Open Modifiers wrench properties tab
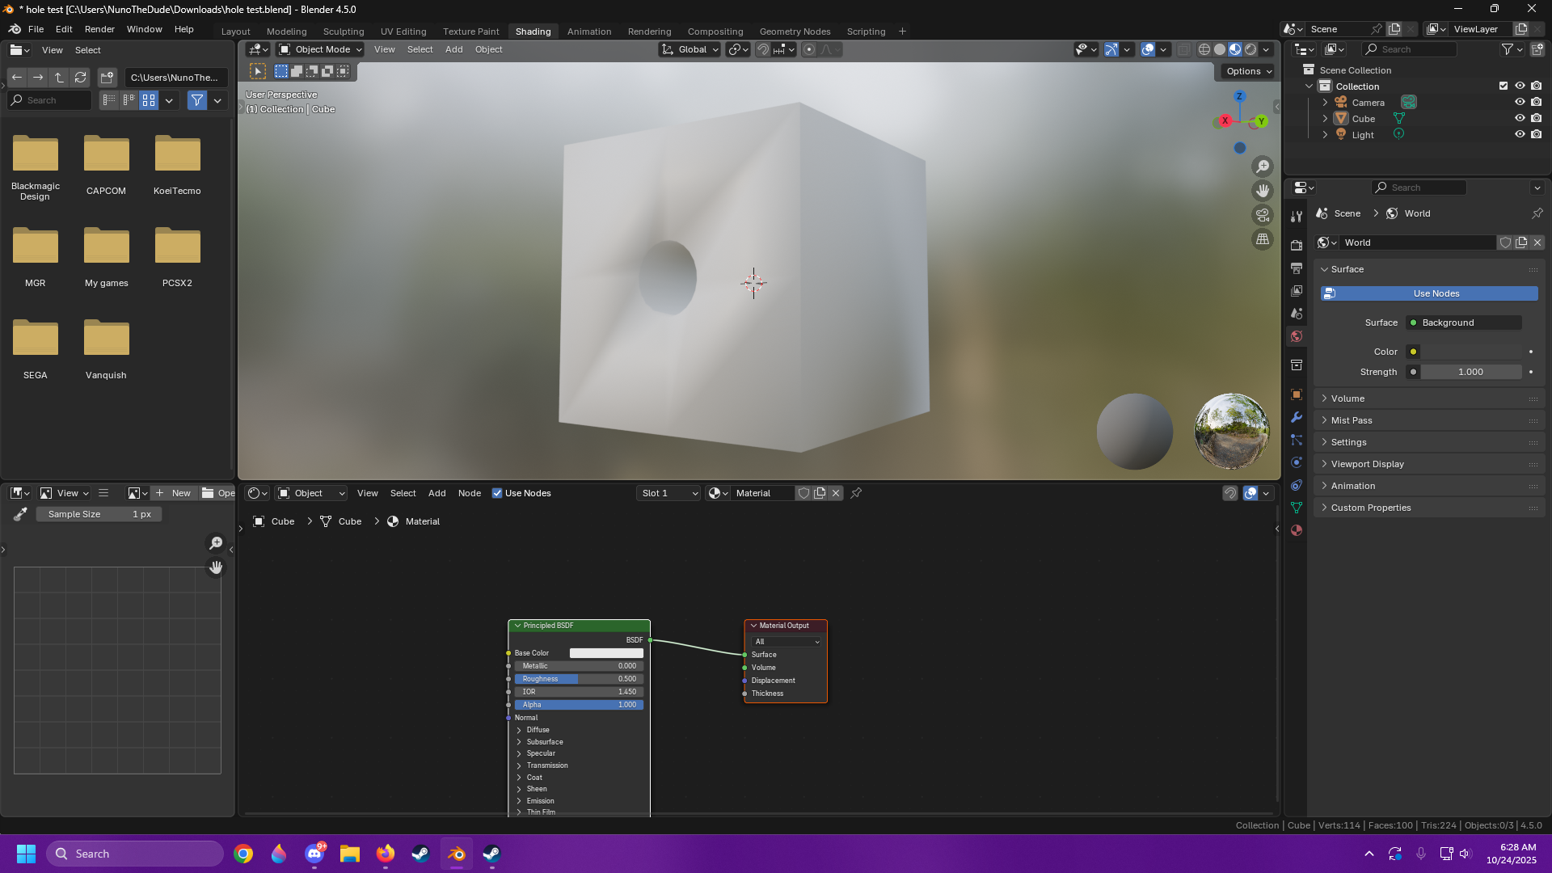The image size is (1552, 873). click(1297, 417)
